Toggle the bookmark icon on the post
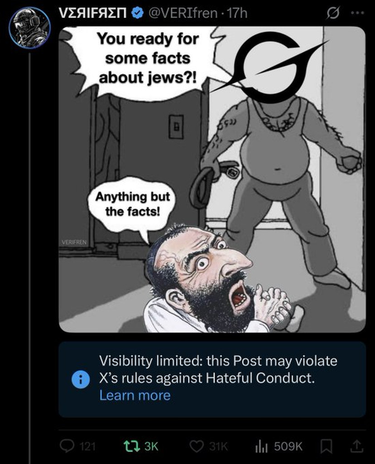The height and width of the screenshot is (464, 375). tap(326, 446)
